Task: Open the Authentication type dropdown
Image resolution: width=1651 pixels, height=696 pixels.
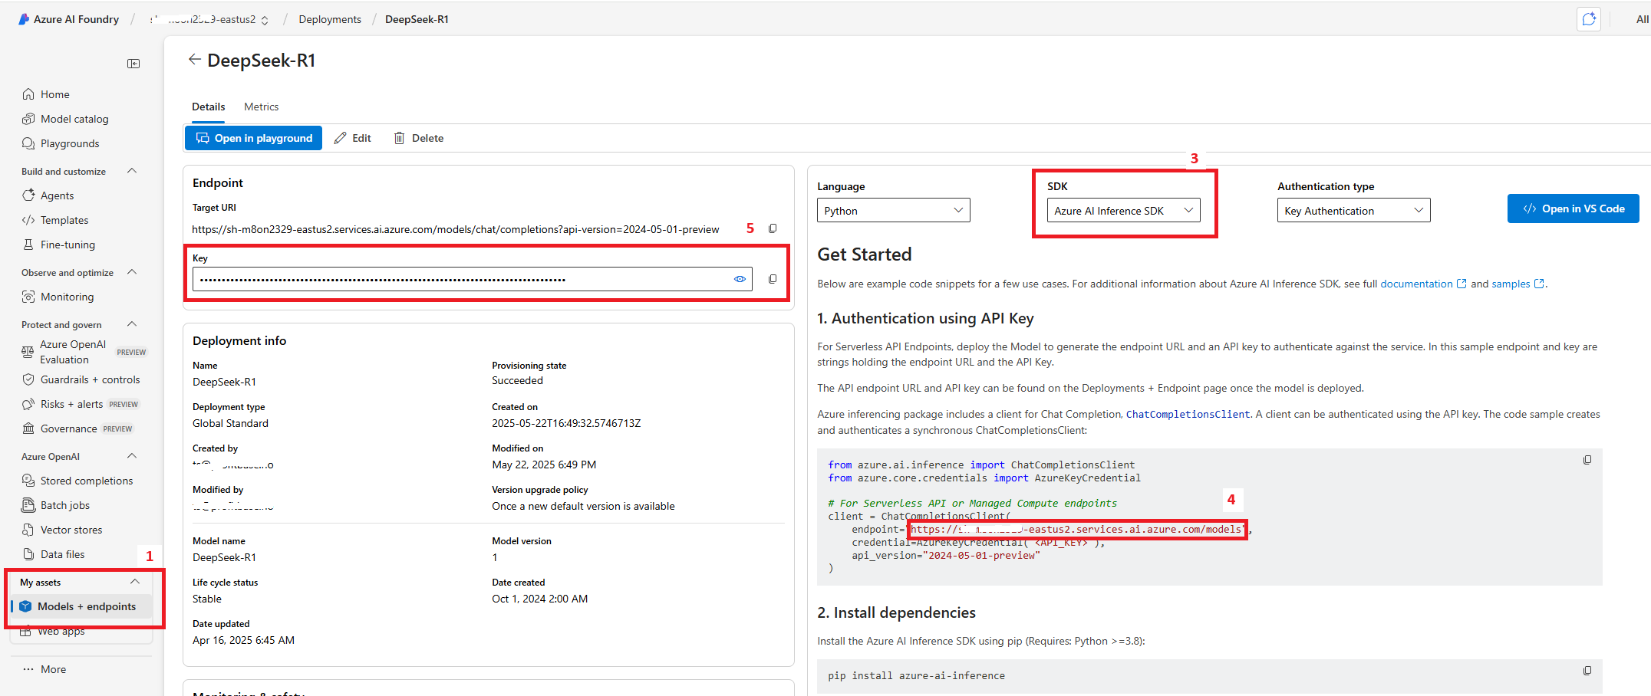Action: tap(1353, 211)
